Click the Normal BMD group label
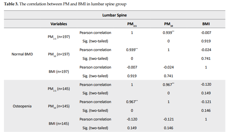The width and height of the screenshot is (228, 132). click(x=22, y=54)
